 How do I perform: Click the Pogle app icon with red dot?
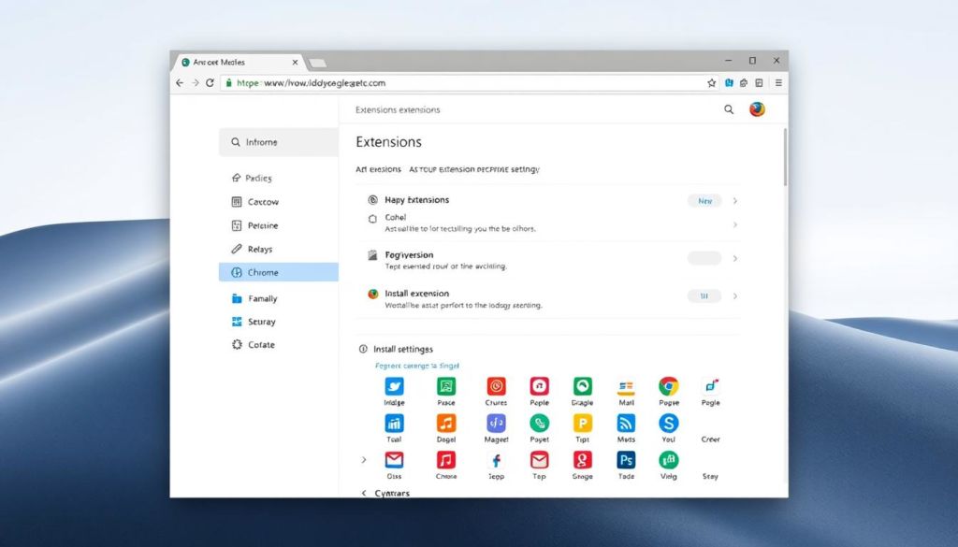(711, 386)
